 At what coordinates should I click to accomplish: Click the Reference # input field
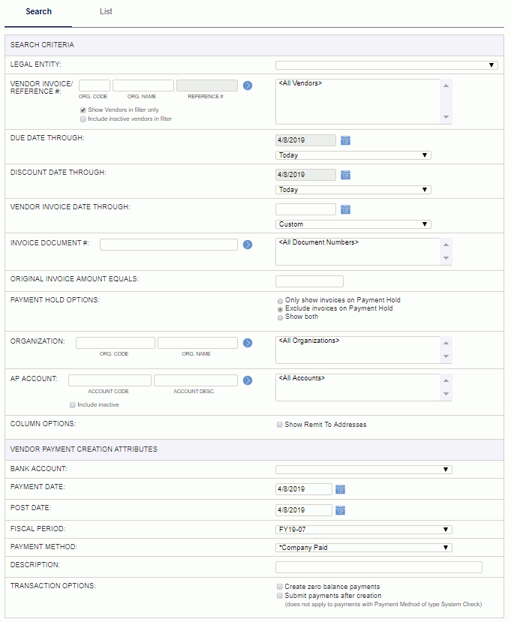pyautogui.click(x=207, y=86)
